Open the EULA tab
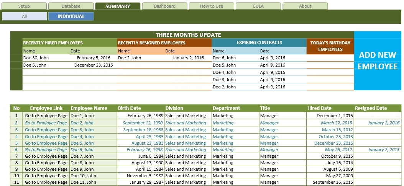The width and height of the screenshot is (404, 186). coord(258,6)
